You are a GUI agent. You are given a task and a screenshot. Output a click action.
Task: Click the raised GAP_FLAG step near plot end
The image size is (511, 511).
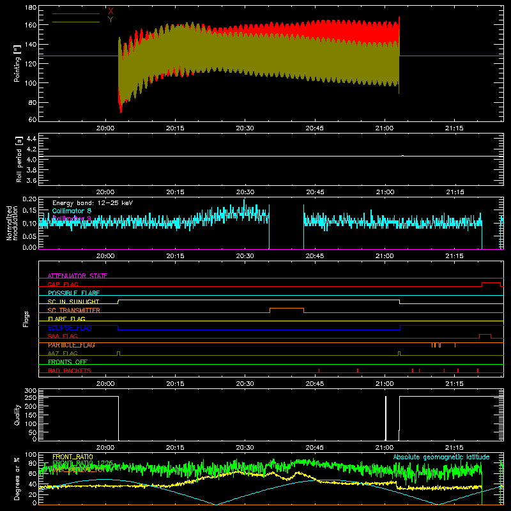click(491, 283)
